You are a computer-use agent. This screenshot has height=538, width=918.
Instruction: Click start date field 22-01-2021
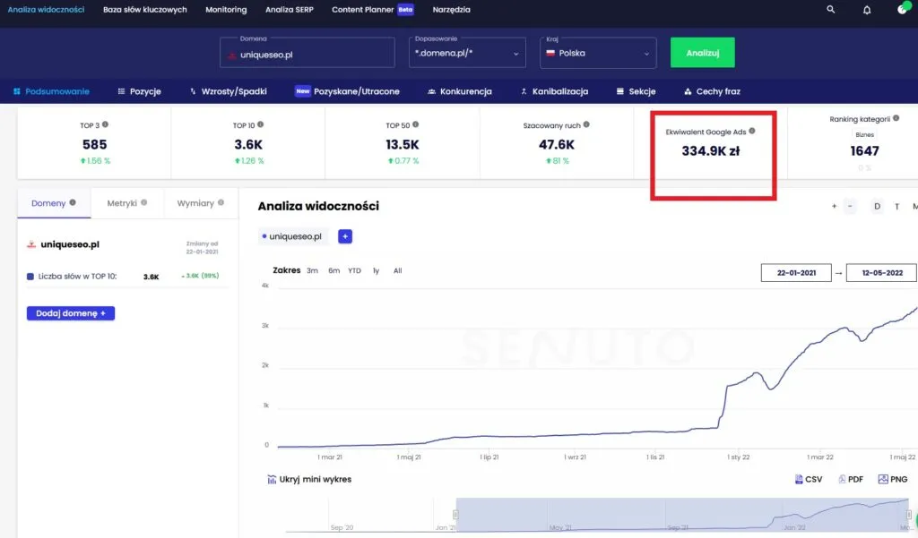(796, 272)
